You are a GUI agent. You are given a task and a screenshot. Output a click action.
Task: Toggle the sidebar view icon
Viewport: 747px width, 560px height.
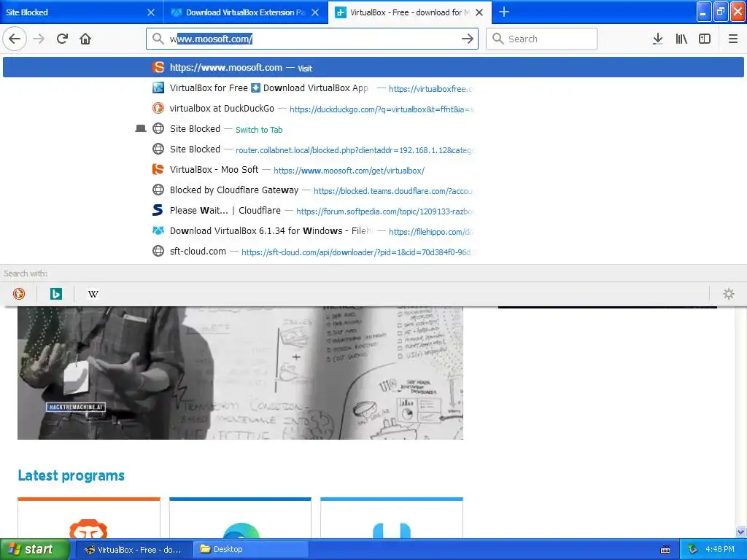[705, 39]
